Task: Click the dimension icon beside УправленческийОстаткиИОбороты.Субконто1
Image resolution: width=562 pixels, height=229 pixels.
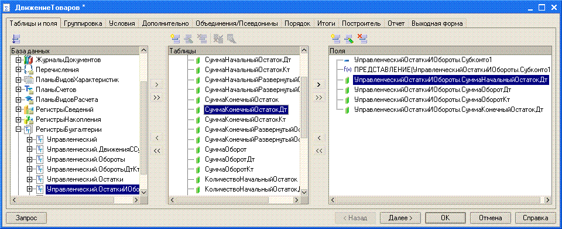Action: [347, 60]
